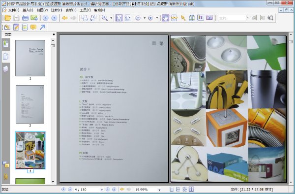
Task: Open the find options dropdown
Action: pyautogui.click(x=248, y=18)
